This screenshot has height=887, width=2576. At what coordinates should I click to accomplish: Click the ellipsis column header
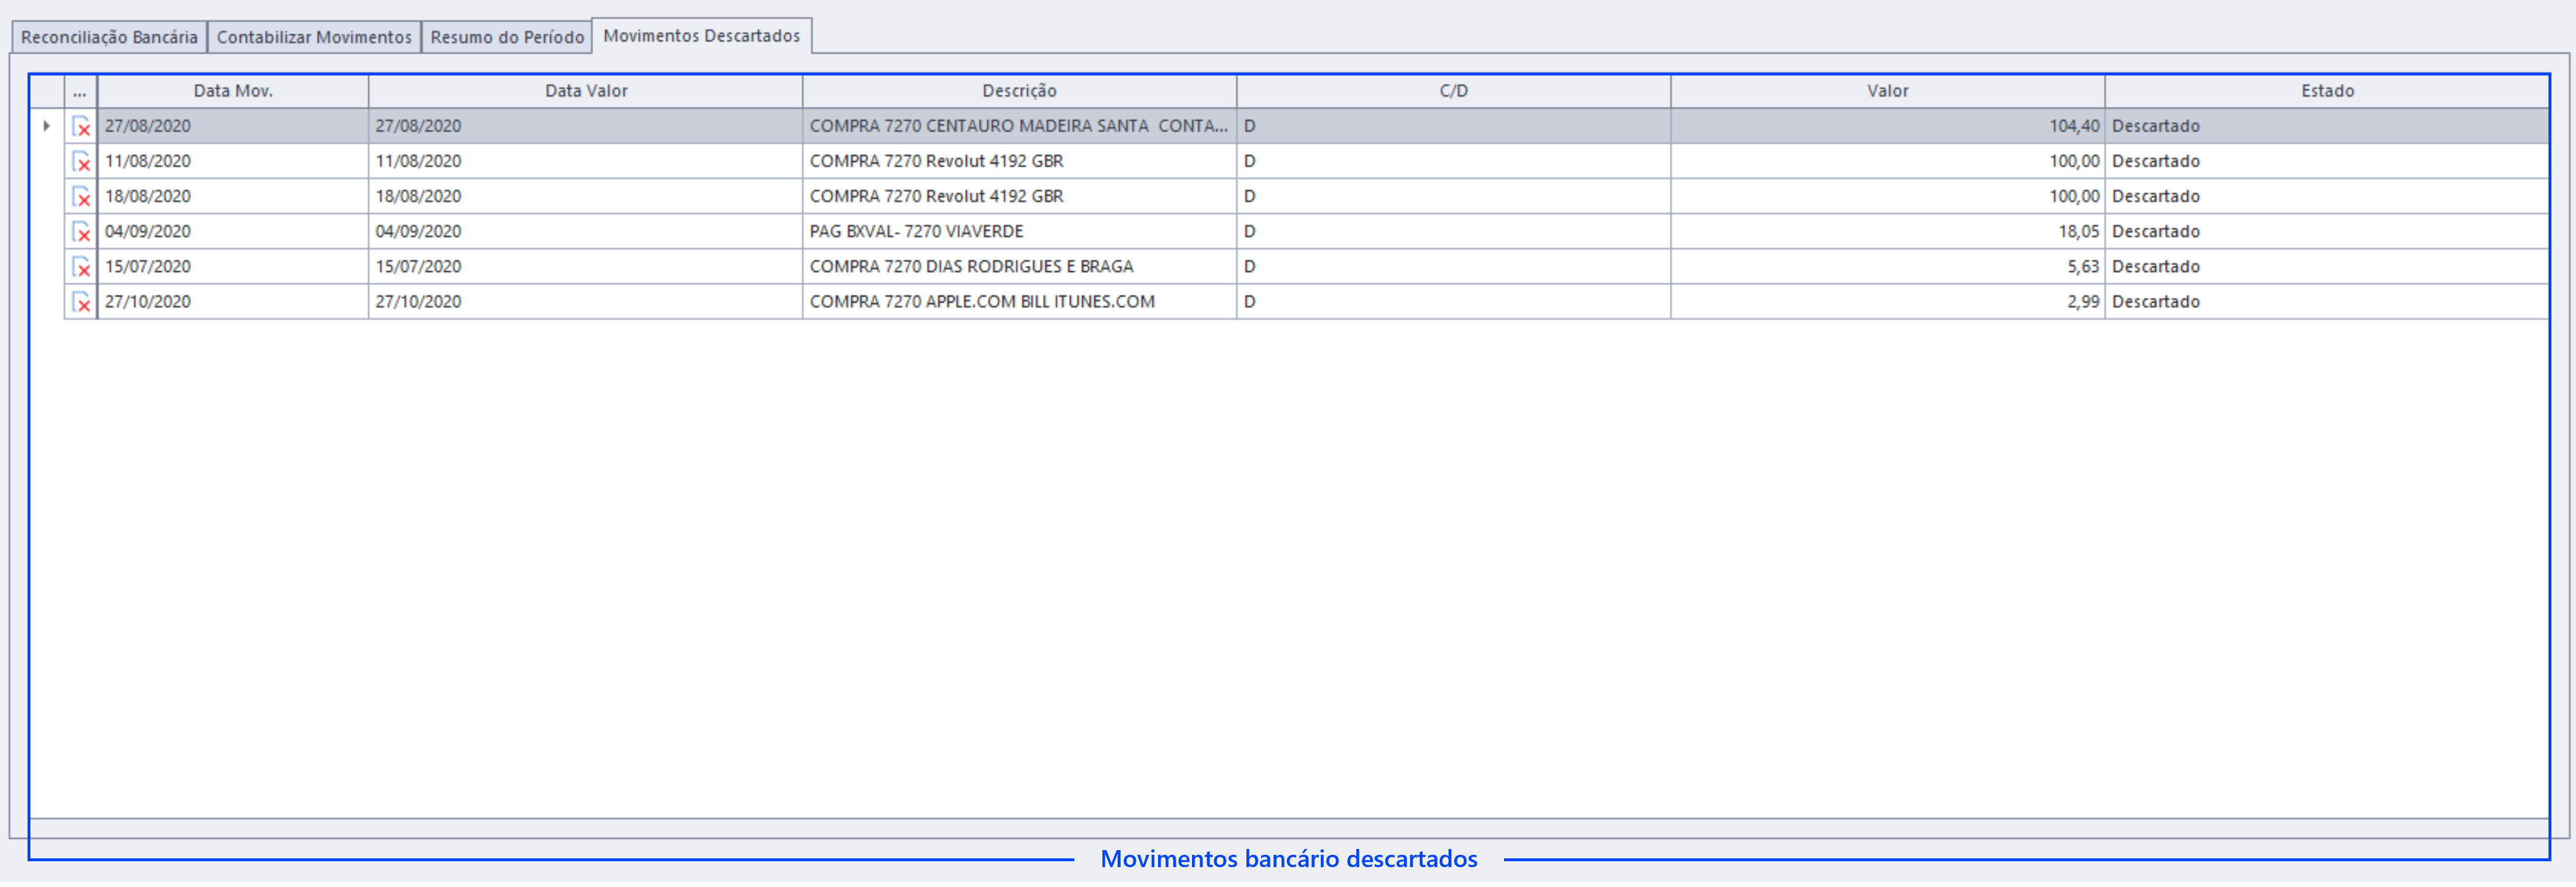[x=80, y=91]
